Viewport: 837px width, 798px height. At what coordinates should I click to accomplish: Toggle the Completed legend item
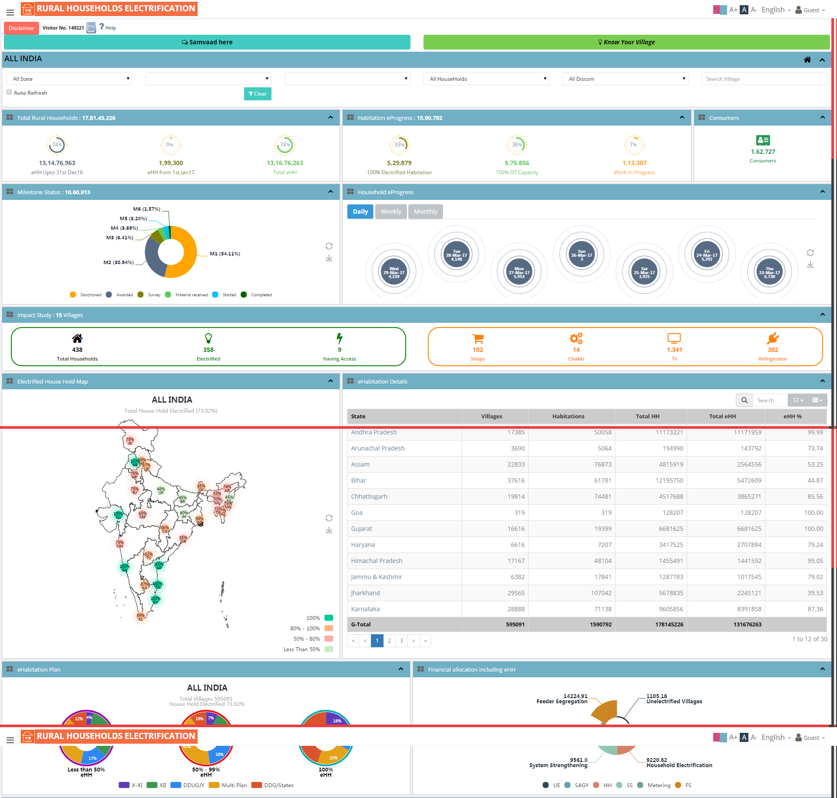coord(256,295)
